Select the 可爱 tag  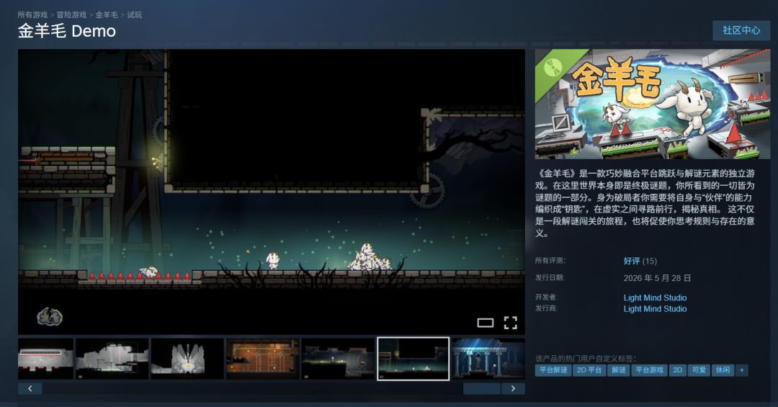tap(699, 370)
